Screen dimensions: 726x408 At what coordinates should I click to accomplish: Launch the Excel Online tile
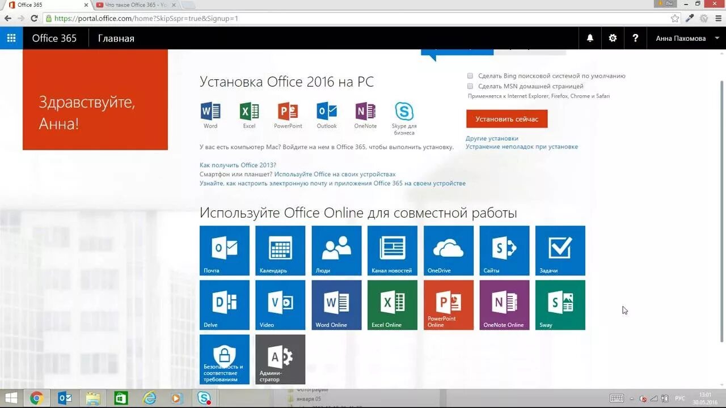[x=392, y=305]
